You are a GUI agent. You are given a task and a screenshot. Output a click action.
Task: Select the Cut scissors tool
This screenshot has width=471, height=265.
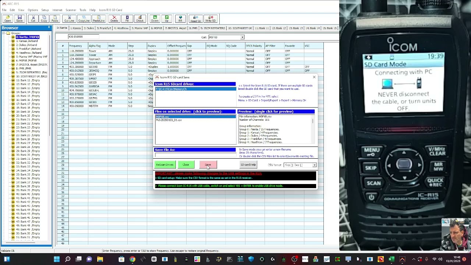[x=33, y=19]
